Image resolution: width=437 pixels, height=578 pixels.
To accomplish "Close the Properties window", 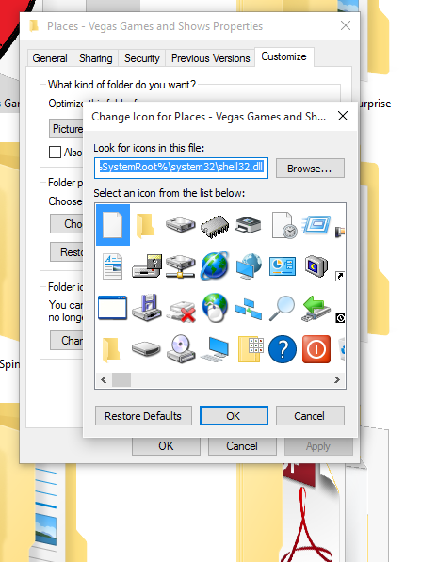I will pyautogui.click(x=346, y=25).
